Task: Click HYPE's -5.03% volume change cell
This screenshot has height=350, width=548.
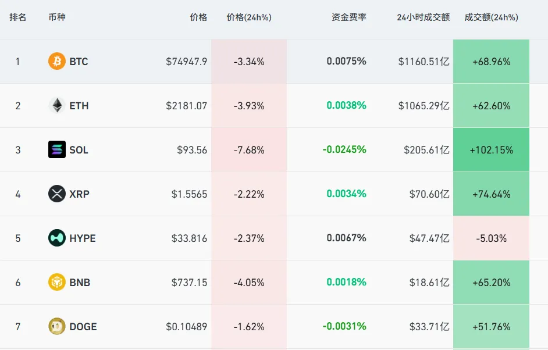Action: 491,238
